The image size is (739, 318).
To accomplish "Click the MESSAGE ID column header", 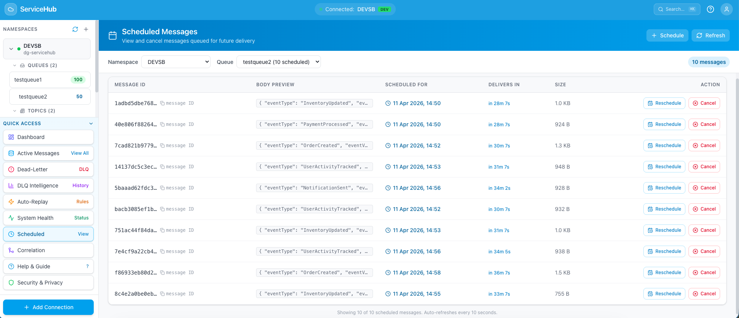I will pyautogui.click(x=130, y=85).
